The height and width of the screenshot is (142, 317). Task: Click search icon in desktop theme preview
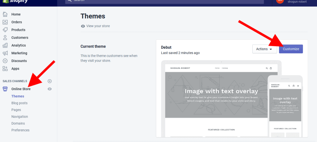[267, 68]
